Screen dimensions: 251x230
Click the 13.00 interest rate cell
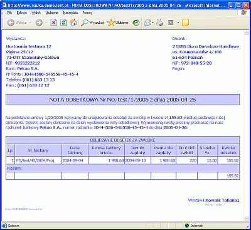coord(207,160)
